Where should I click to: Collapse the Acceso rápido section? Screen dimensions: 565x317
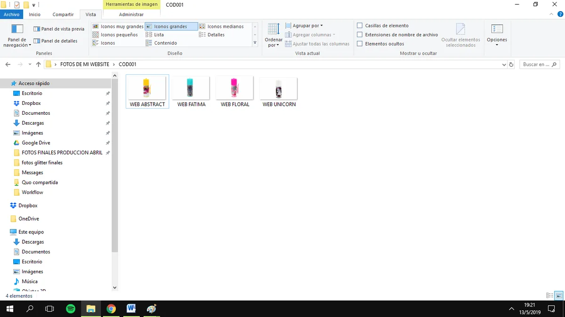pos(7,83)
